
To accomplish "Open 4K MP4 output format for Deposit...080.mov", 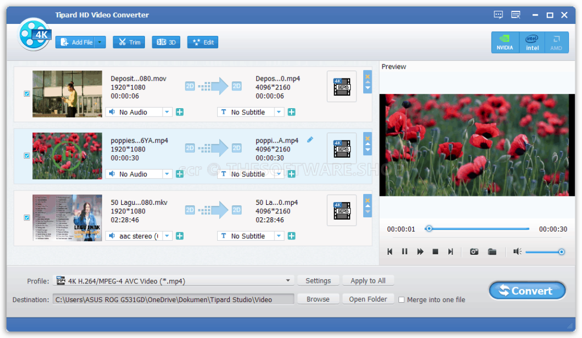I will pyautogui.click(x=342, y=86).
